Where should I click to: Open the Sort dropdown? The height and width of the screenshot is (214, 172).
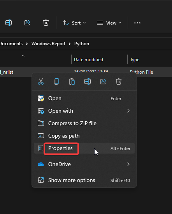(74, 23)
